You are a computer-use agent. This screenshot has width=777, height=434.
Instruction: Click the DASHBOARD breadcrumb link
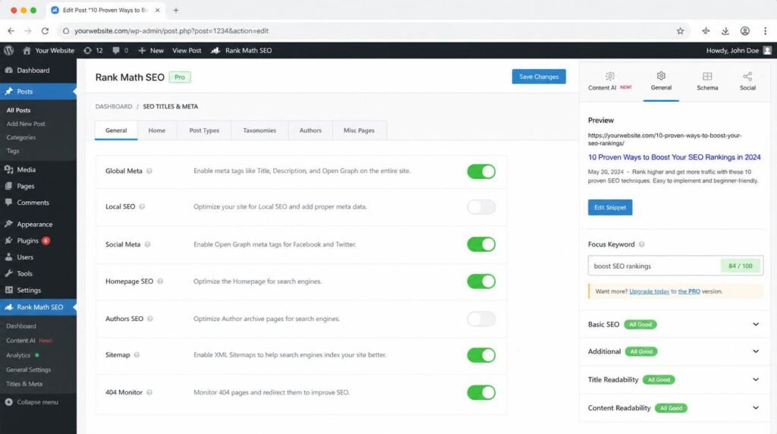tap(114, 106)
